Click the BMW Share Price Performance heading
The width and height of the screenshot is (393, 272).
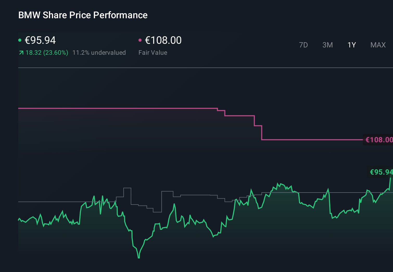(x=83, y=15)
